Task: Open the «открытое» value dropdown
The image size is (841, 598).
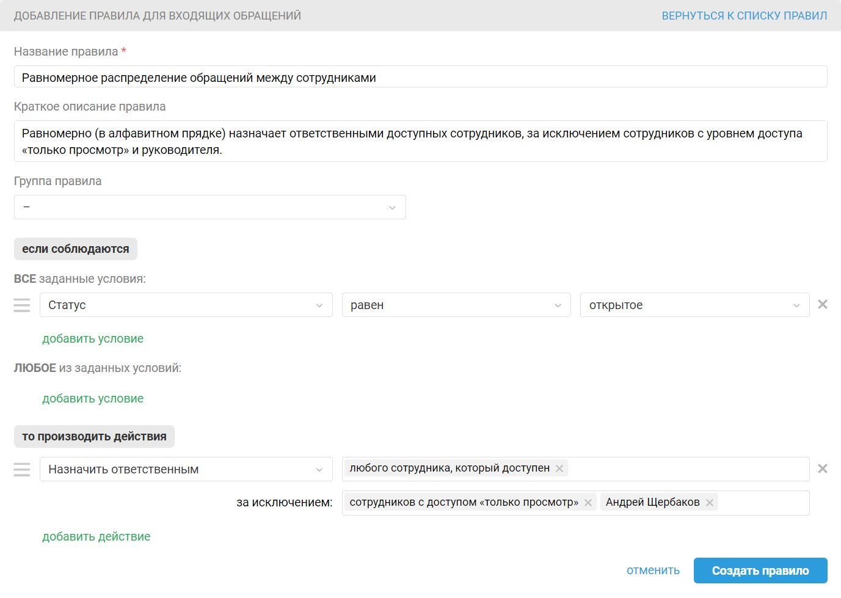Action: [x=694, y=305]
